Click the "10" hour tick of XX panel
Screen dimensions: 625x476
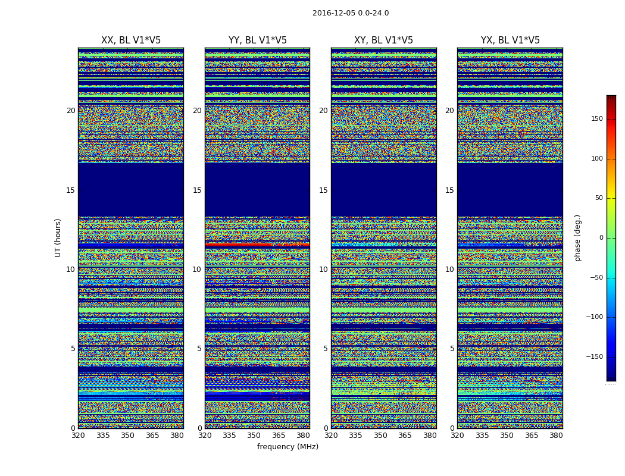pyautogui.click(x=71, y=270)
